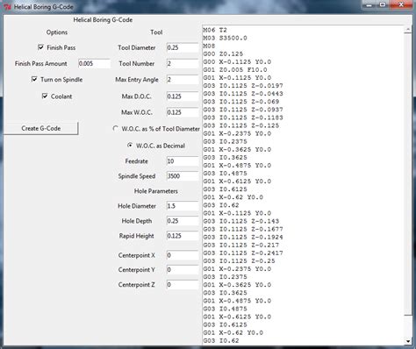416x349 pixels.
Task: Disable the Coolant checkbox
Action: 45,96
